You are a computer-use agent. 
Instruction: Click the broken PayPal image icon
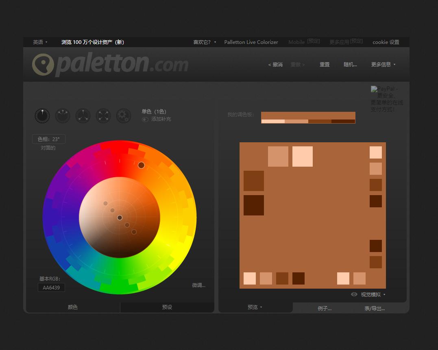pos(374,89)
